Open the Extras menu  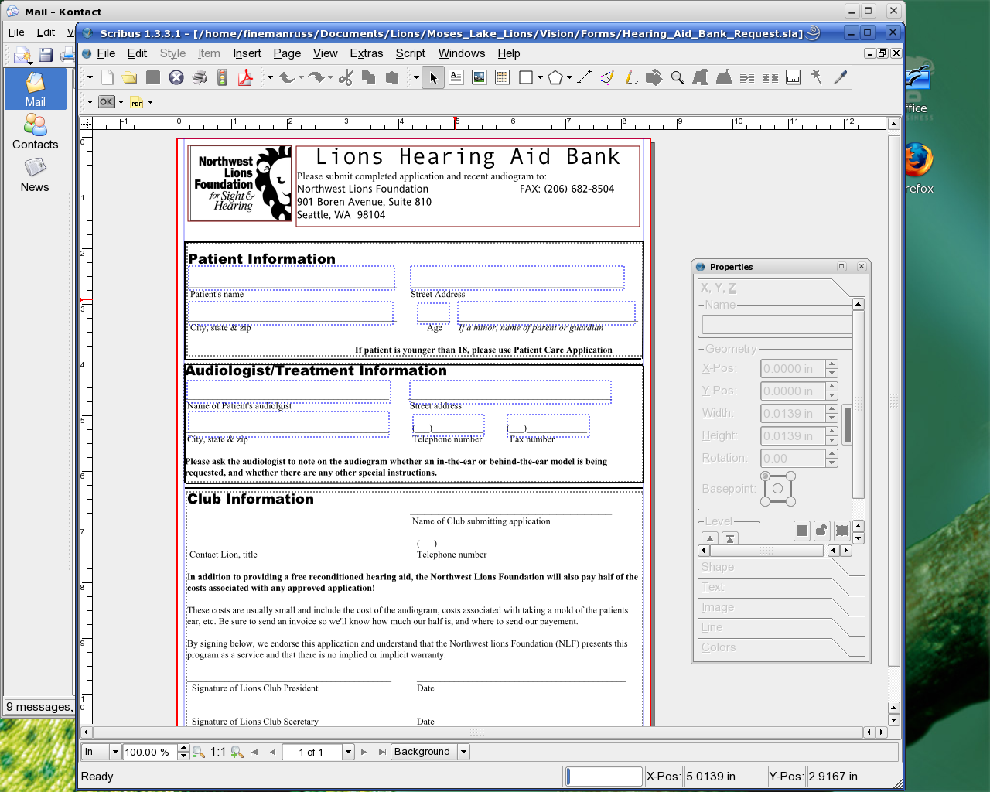pyautogui.click(x=366, y=53)
